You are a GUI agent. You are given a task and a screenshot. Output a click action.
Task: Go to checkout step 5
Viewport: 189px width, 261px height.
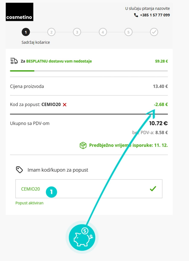click(x=129, y=32)
